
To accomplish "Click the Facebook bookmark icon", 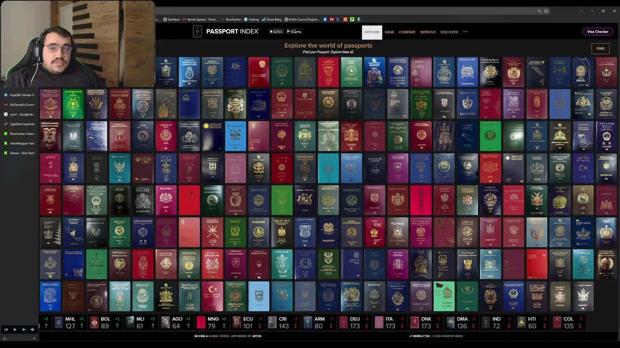I will [x=325, y=19].
